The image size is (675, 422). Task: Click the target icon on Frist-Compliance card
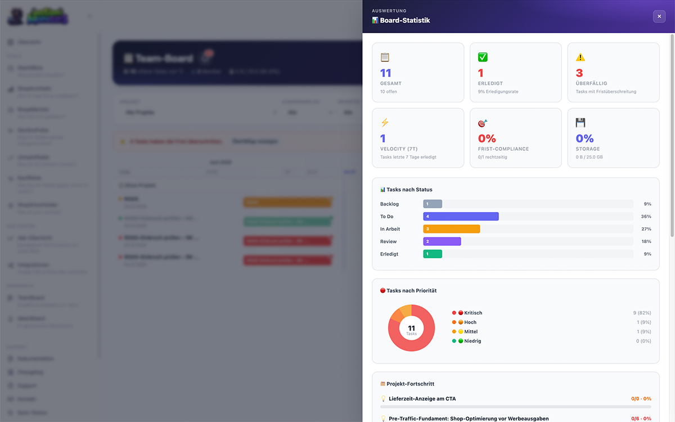point(483,123)
